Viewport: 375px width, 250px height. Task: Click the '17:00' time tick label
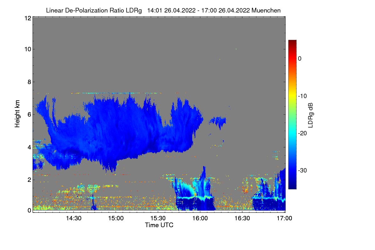coord(284,218)
